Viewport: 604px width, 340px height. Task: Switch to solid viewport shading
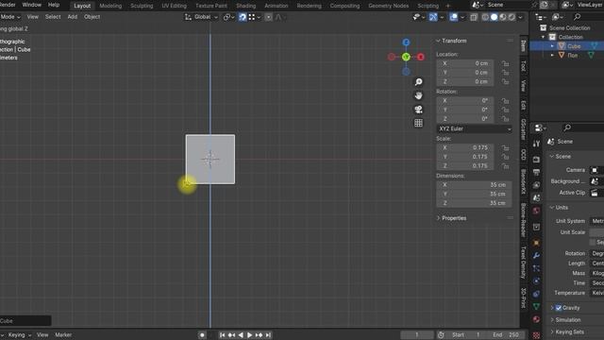pos(494,17)
